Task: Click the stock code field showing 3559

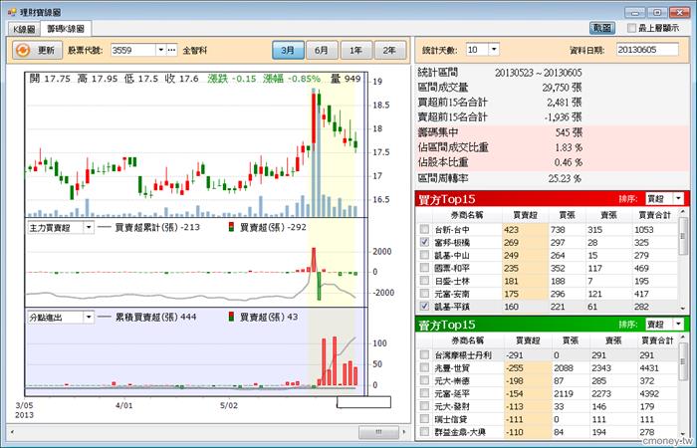Action: click(133, 50)
